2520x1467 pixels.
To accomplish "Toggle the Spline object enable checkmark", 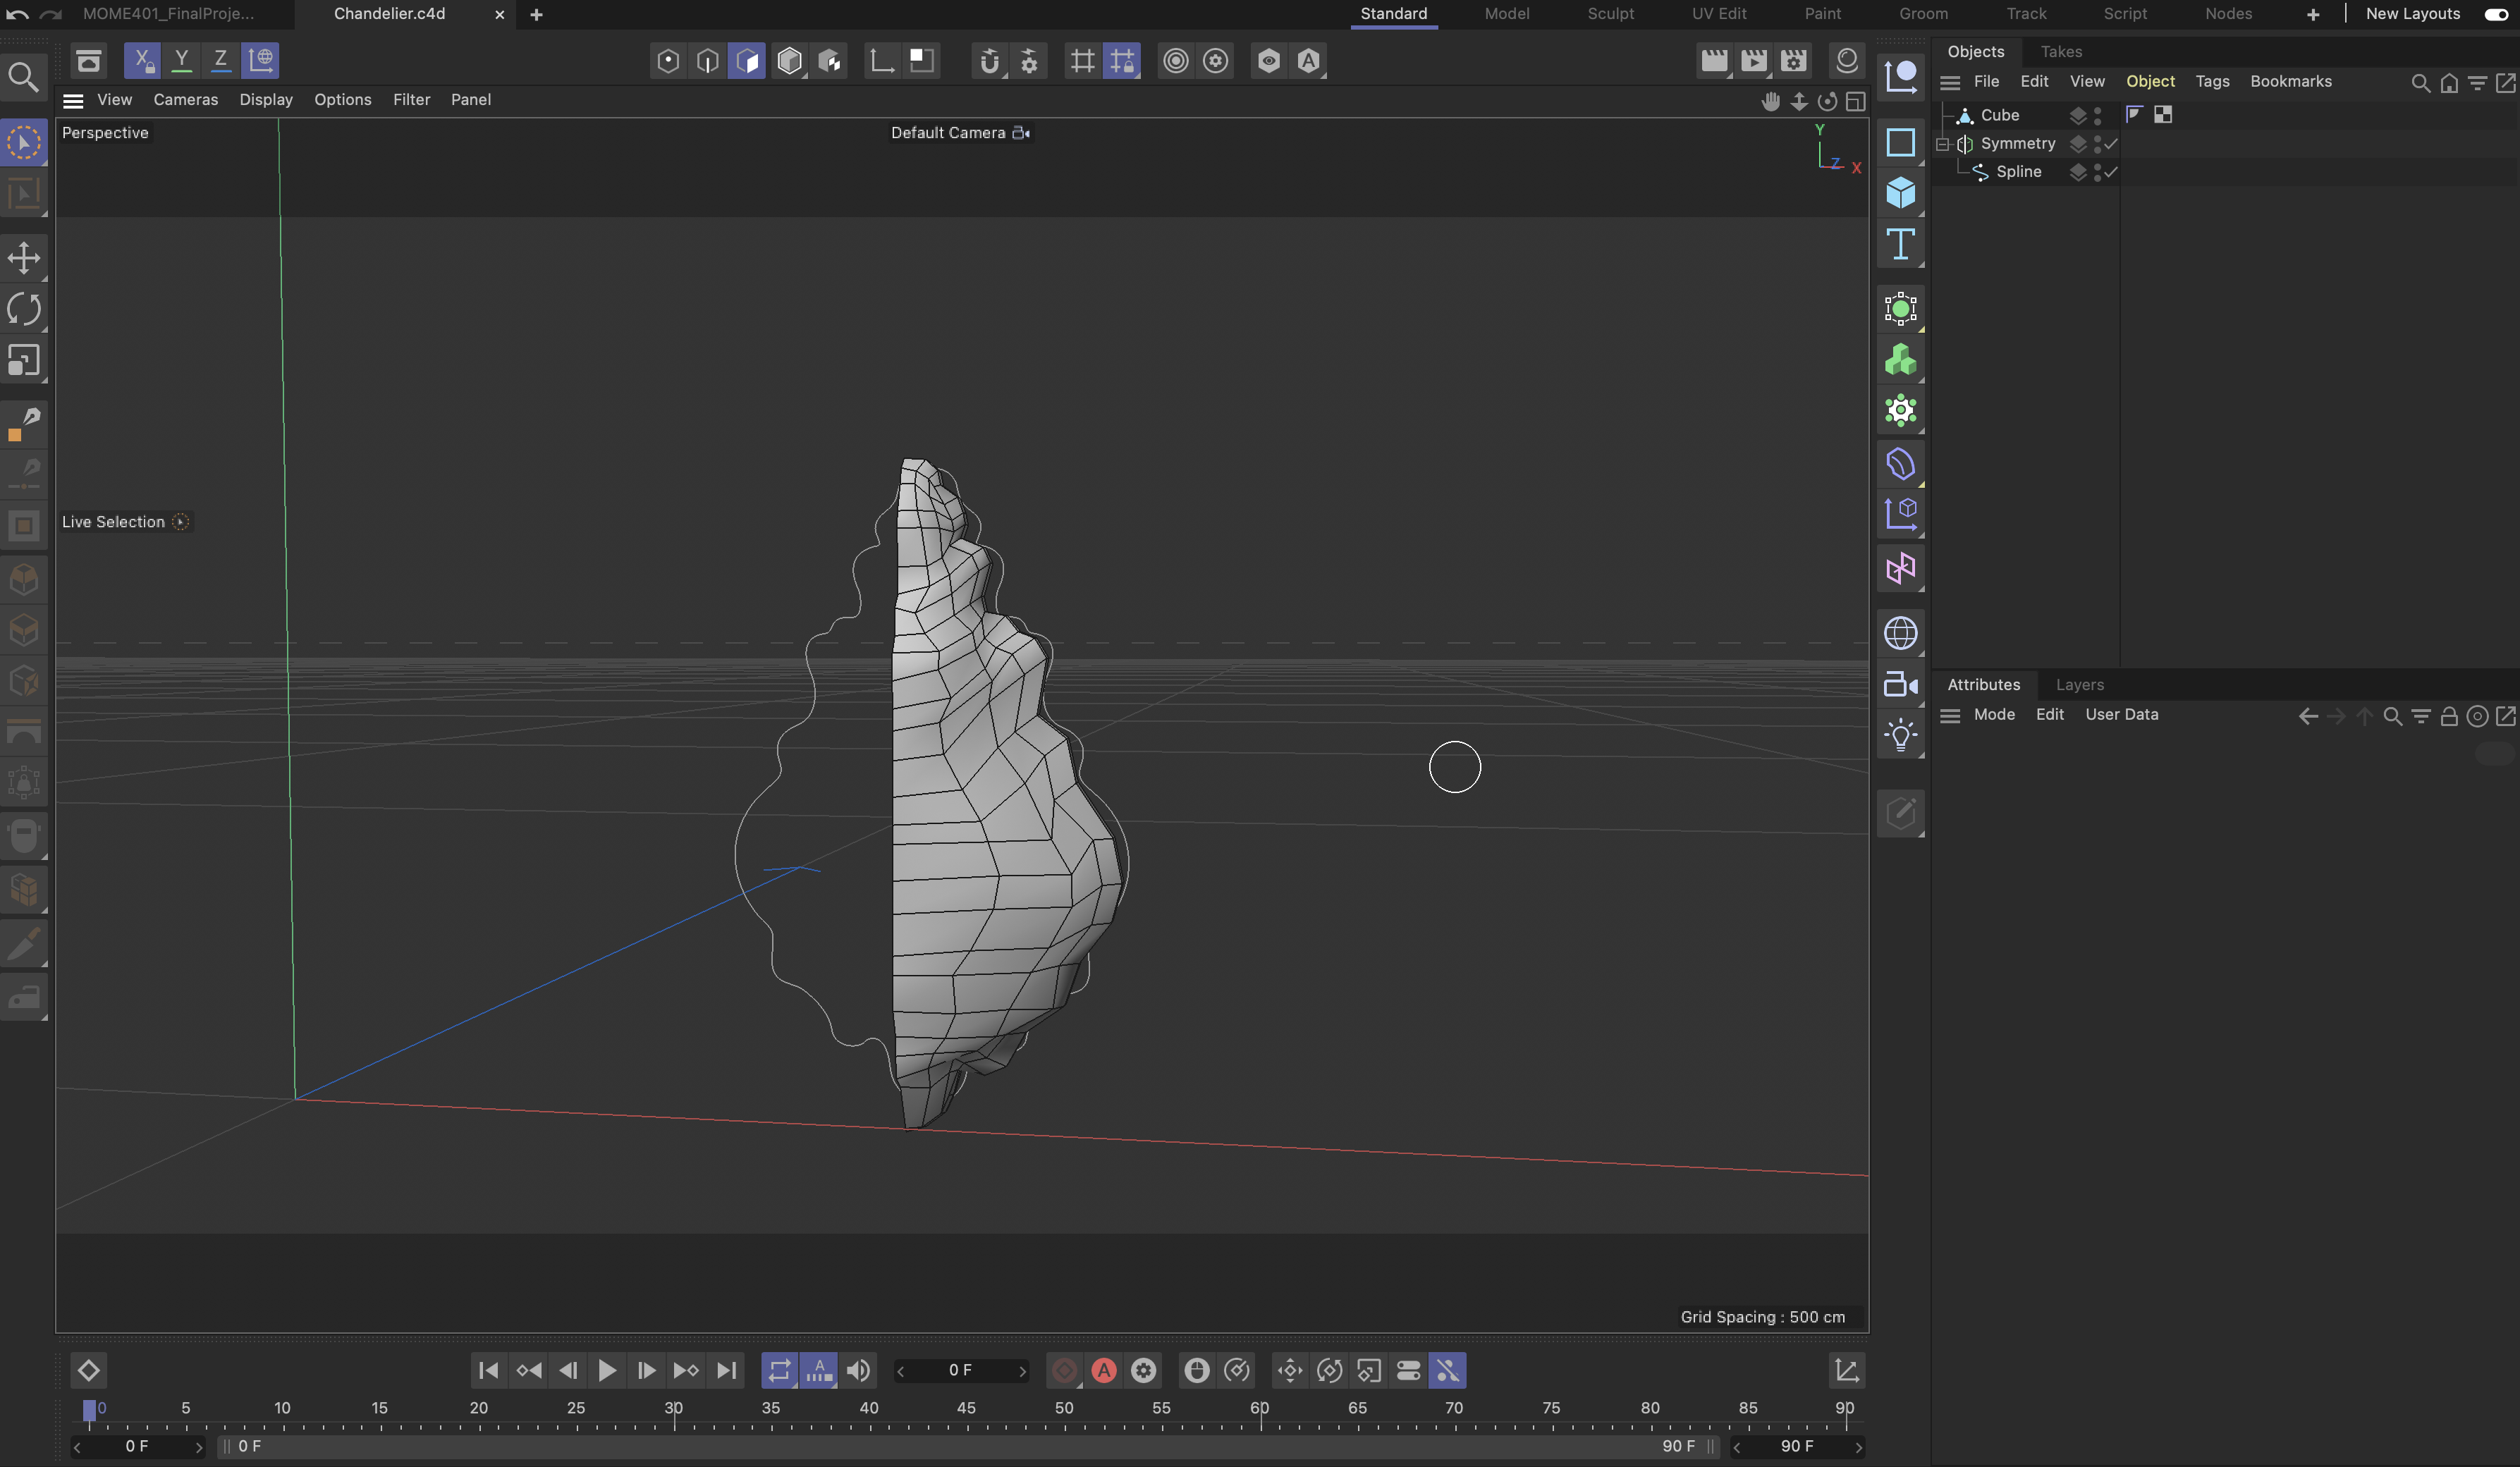I will [x=2111, y=172].
